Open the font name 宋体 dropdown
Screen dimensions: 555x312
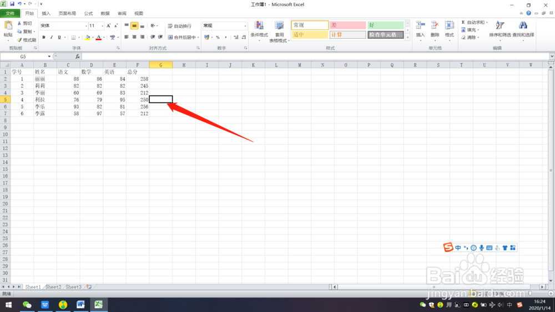(x=86, y=26)
